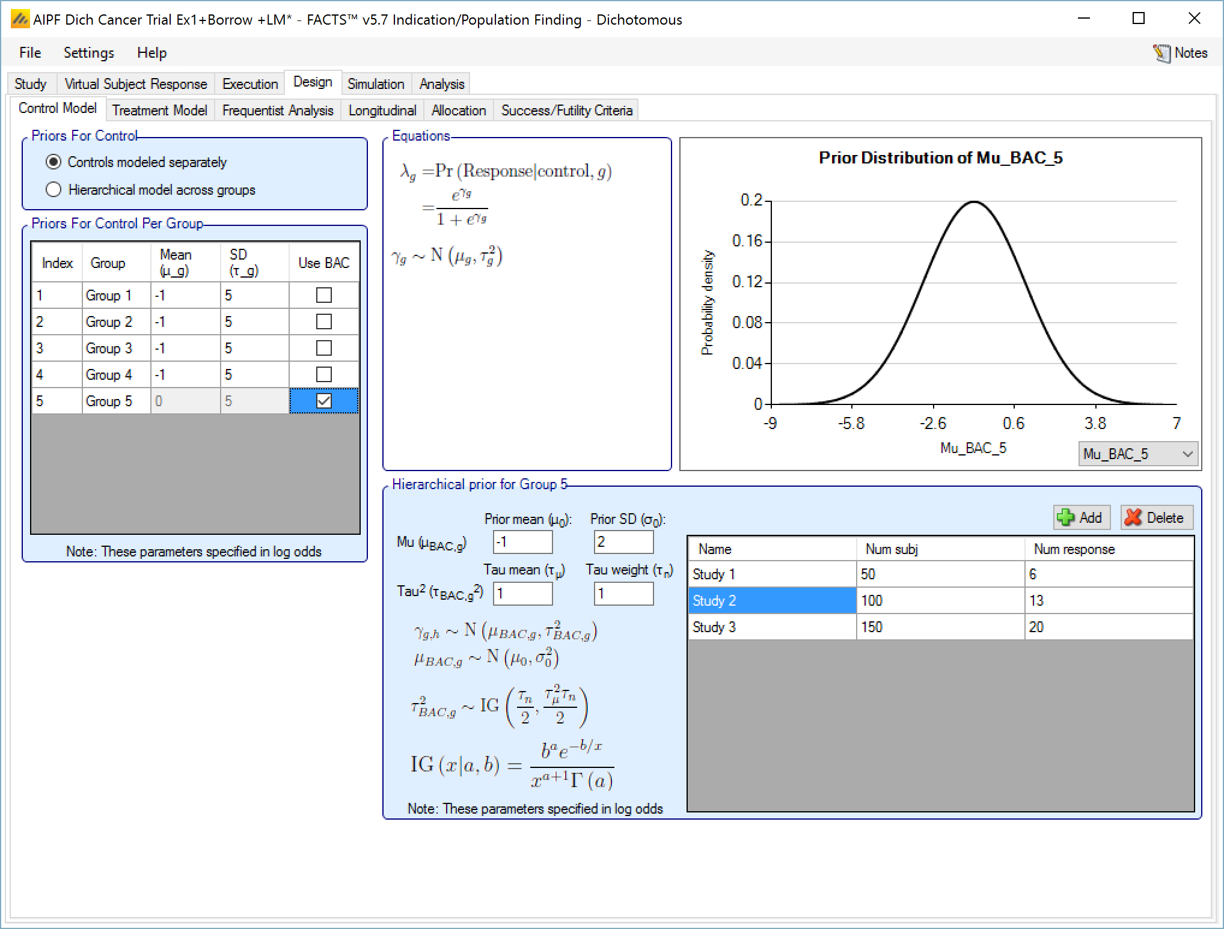Enable Use BAC for Group 3
Viewport: 1224px width, 929px height.
pos(323,348)
